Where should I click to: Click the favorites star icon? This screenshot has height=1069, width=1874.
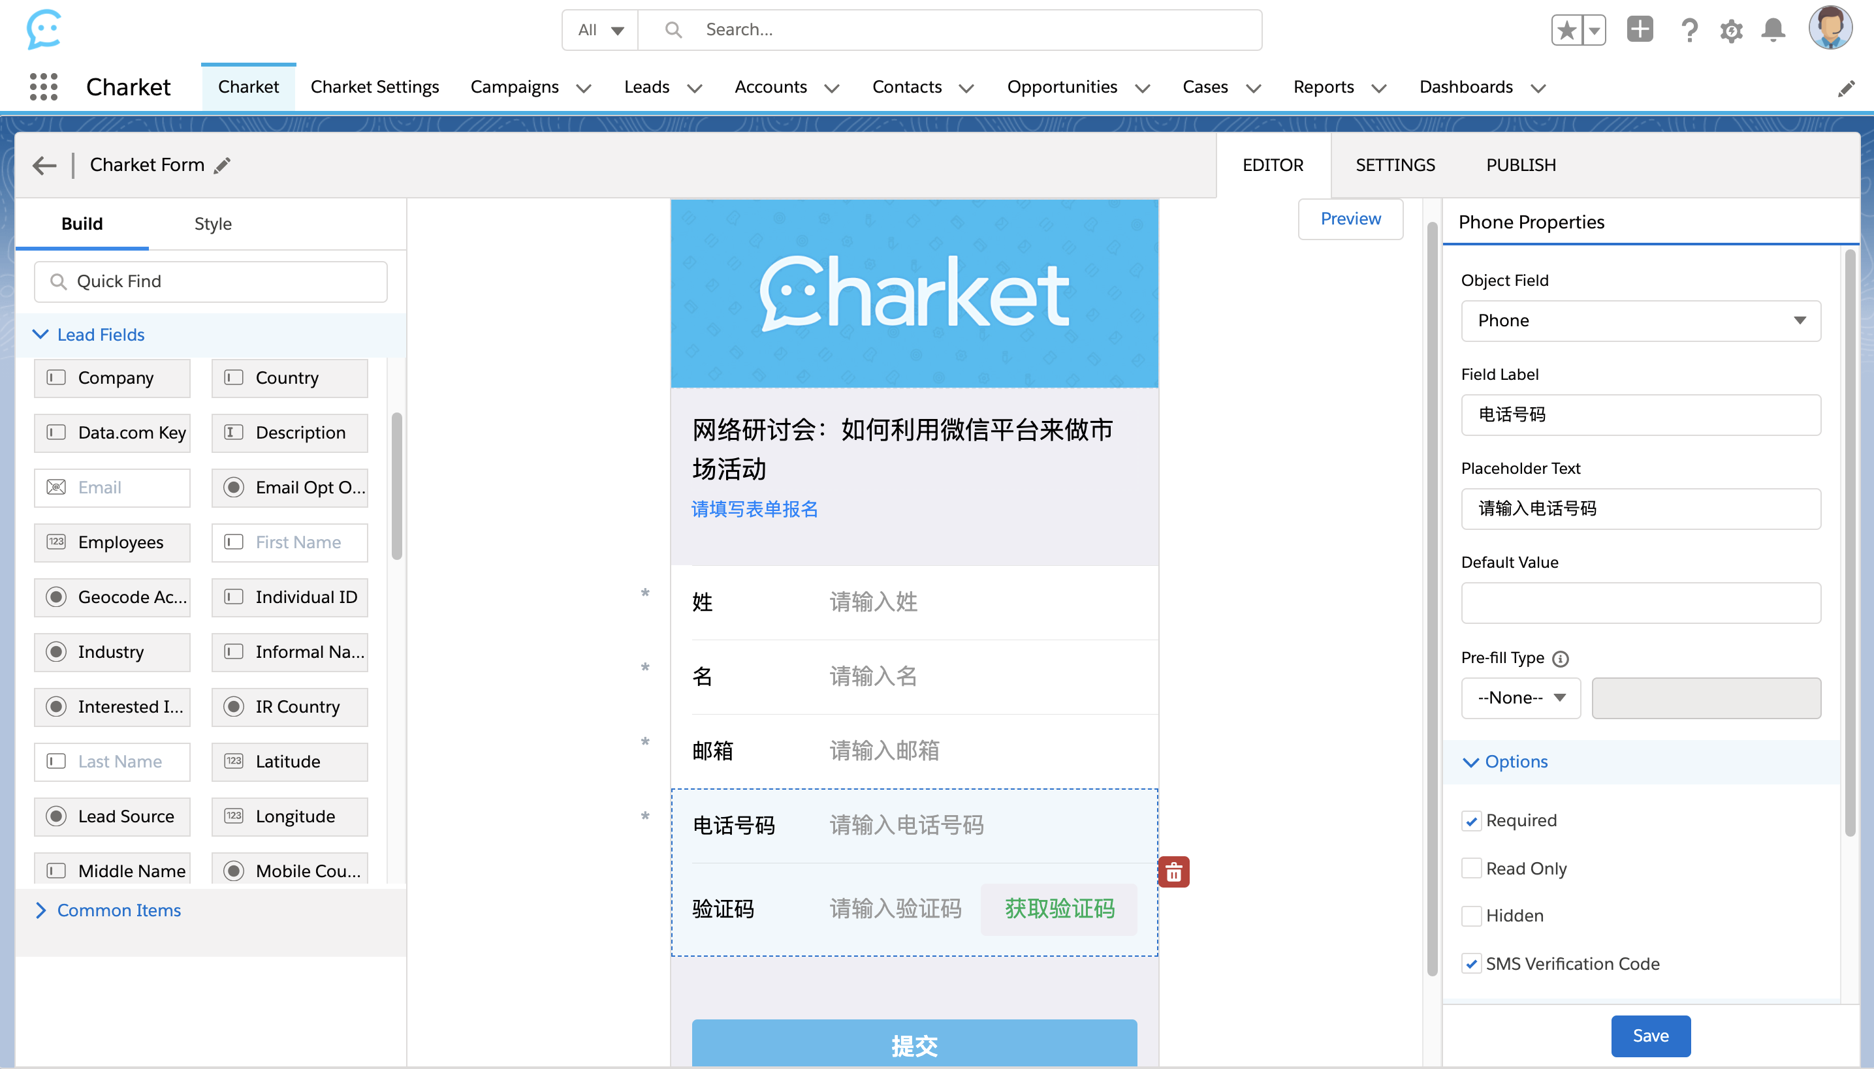point(1566,30)
